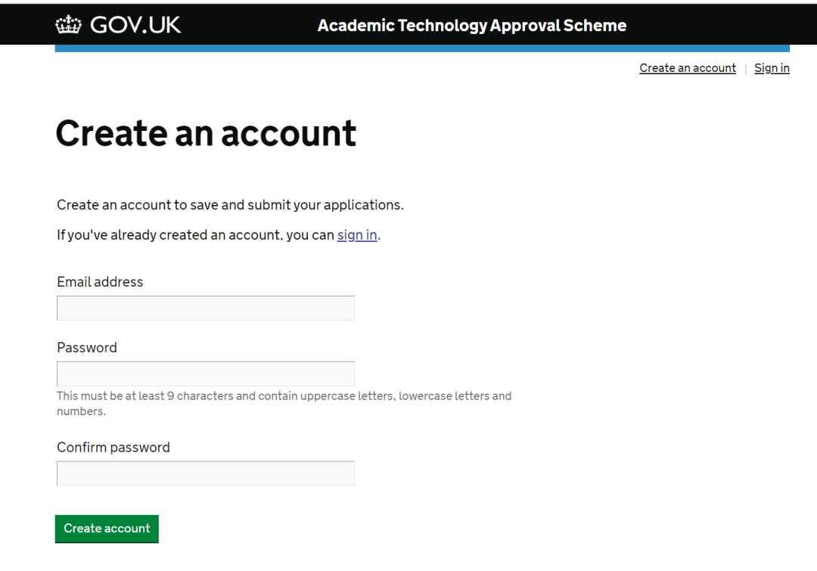Click the Create an account page heading
Viewport: 817px width, 571px height.
coord(206,133)
